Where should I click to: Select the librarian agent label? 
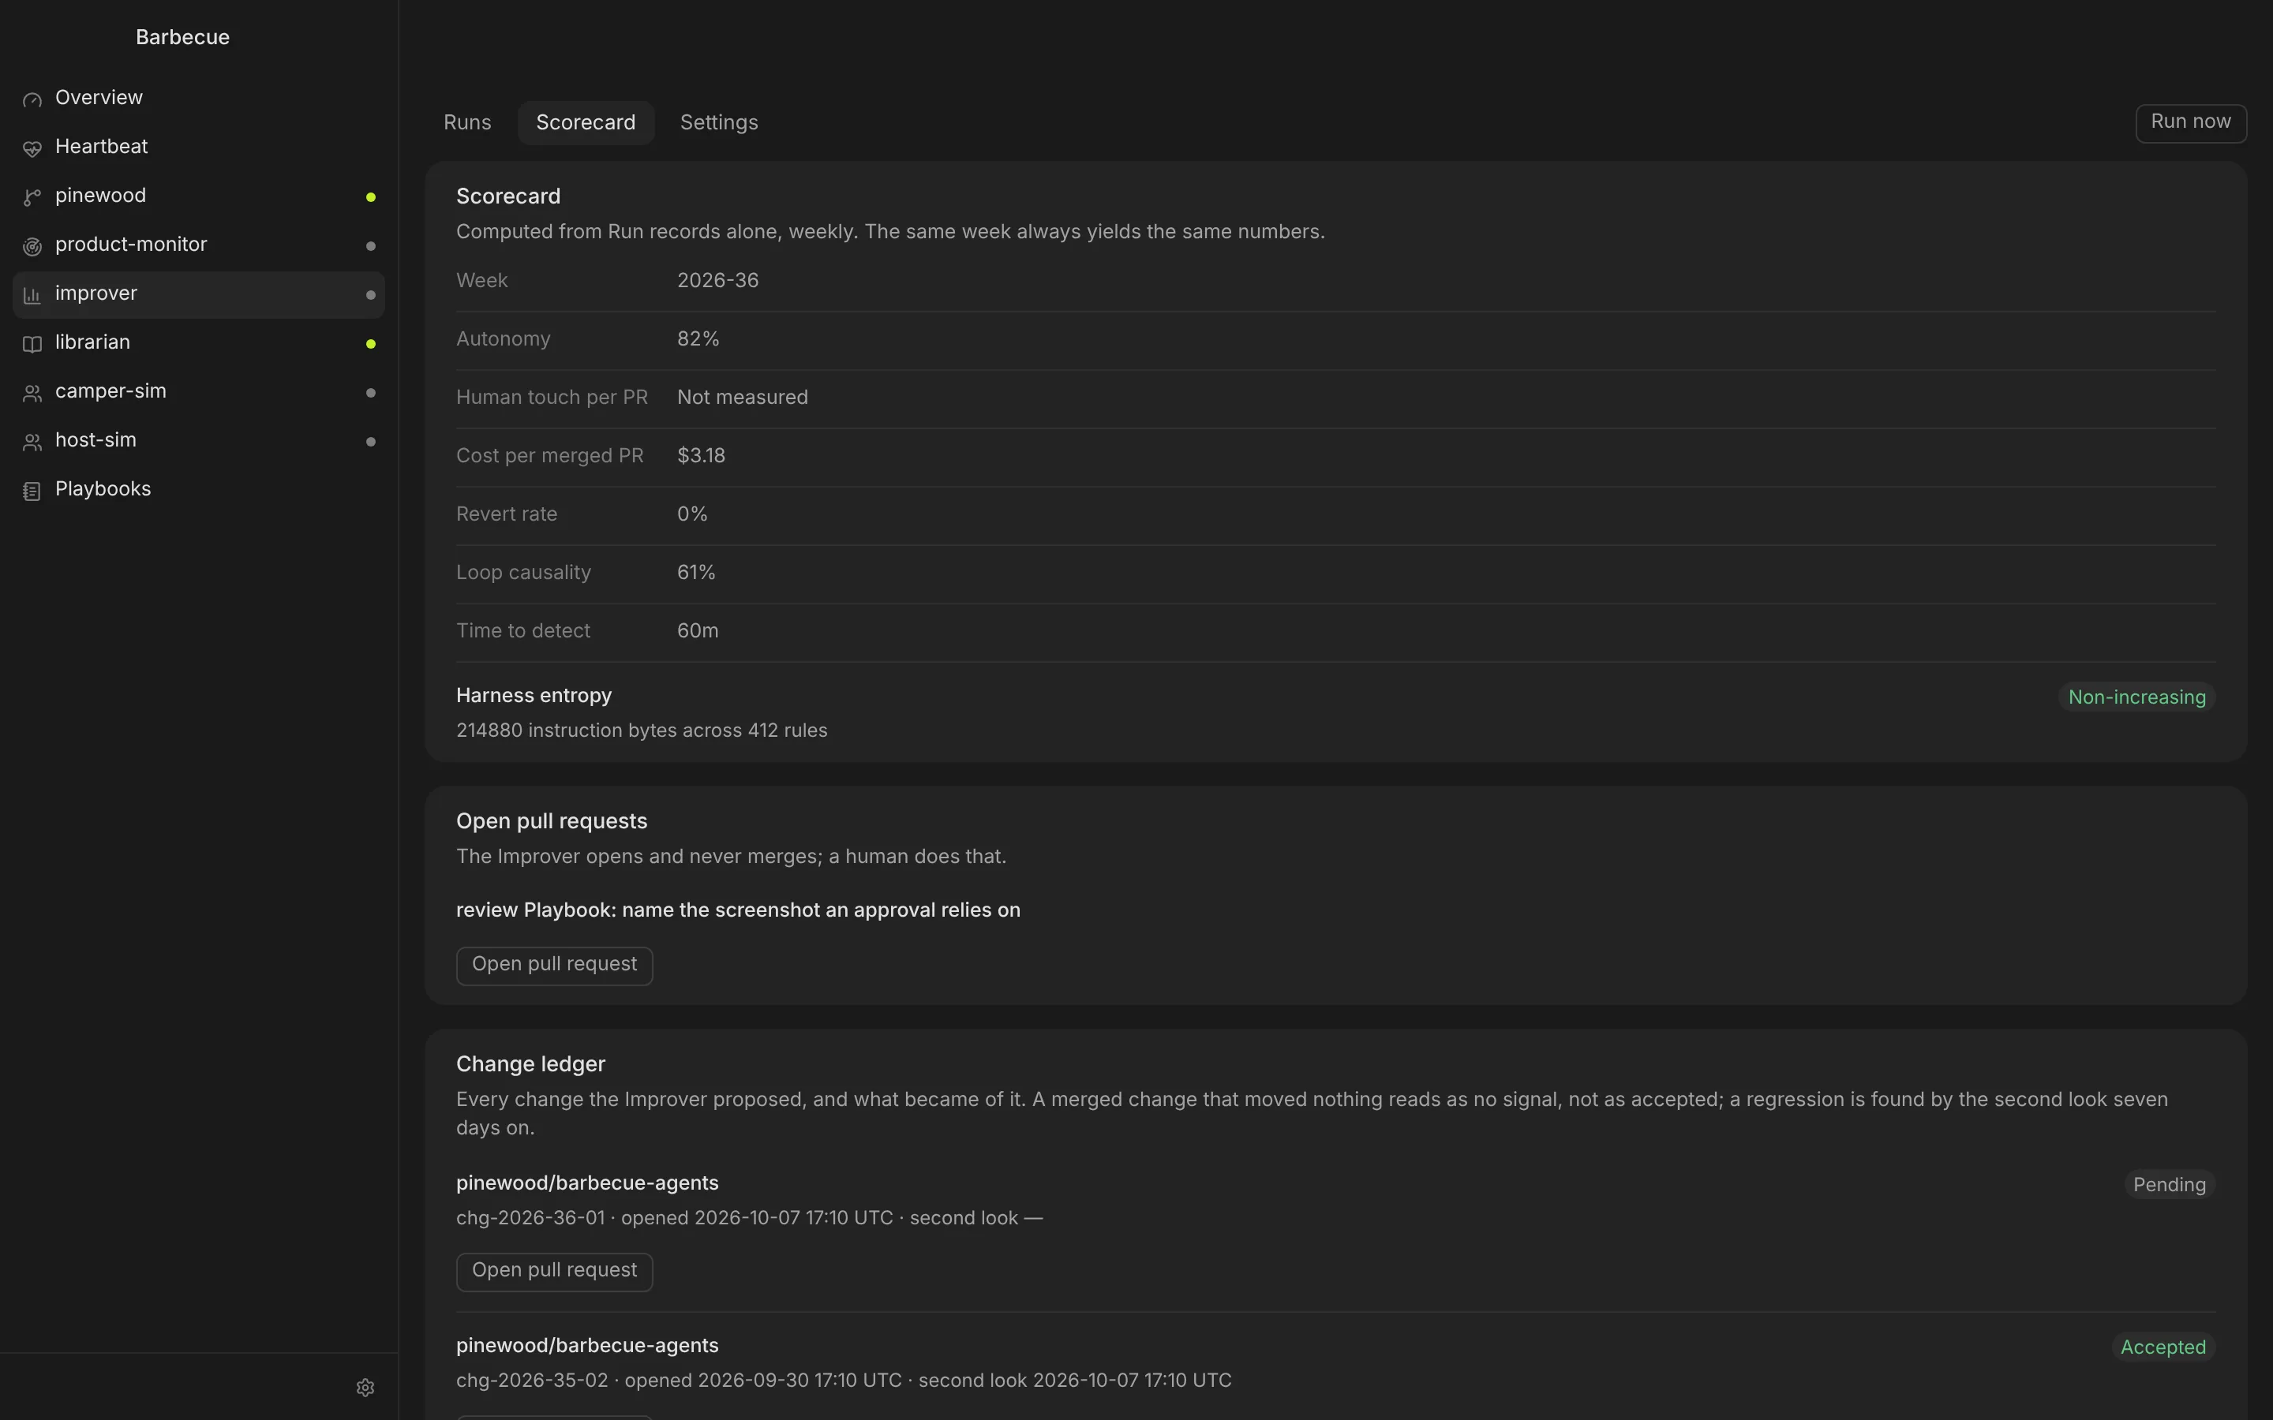point(92,343)
